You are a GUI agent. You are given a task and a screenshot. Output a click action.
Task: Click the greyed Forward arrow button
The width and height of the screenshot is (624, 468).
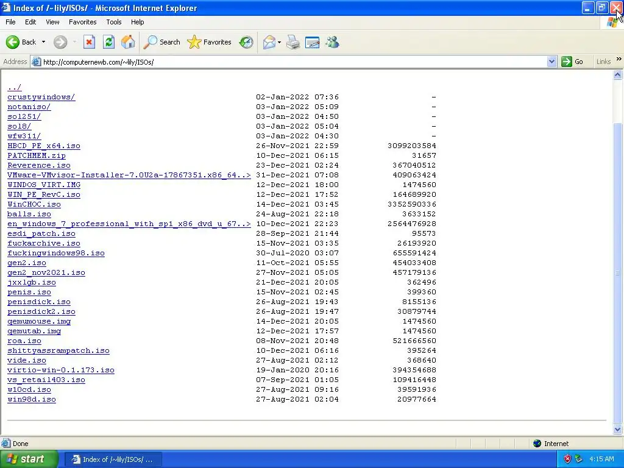pyautogui.click(x=60, y=42)
